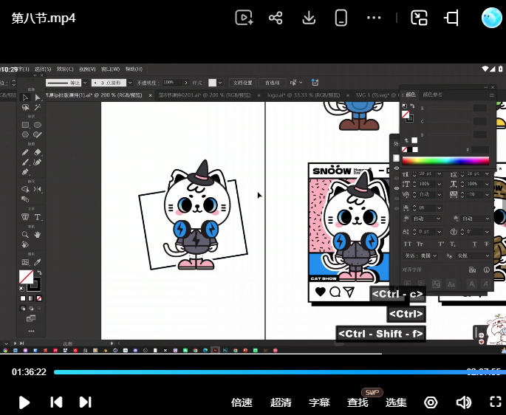The width and height of the screenshot is (506, 415).
Task: Select the Direct Selection tool
Action: [x=38, y=97]
